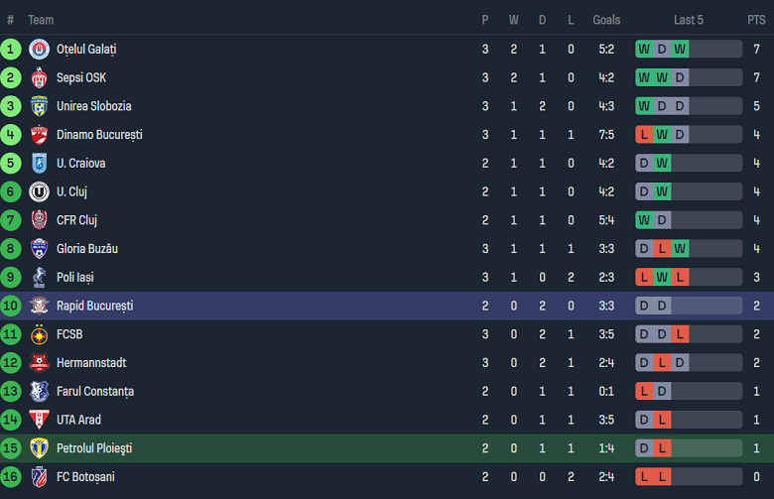Click the U. Cluj team logo
This screenshot has height=499, width=774.
tap(39, 191)
